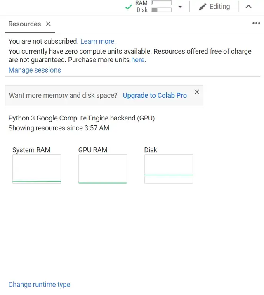
Task: Open Manage sessions
Action: click(35, 70)
